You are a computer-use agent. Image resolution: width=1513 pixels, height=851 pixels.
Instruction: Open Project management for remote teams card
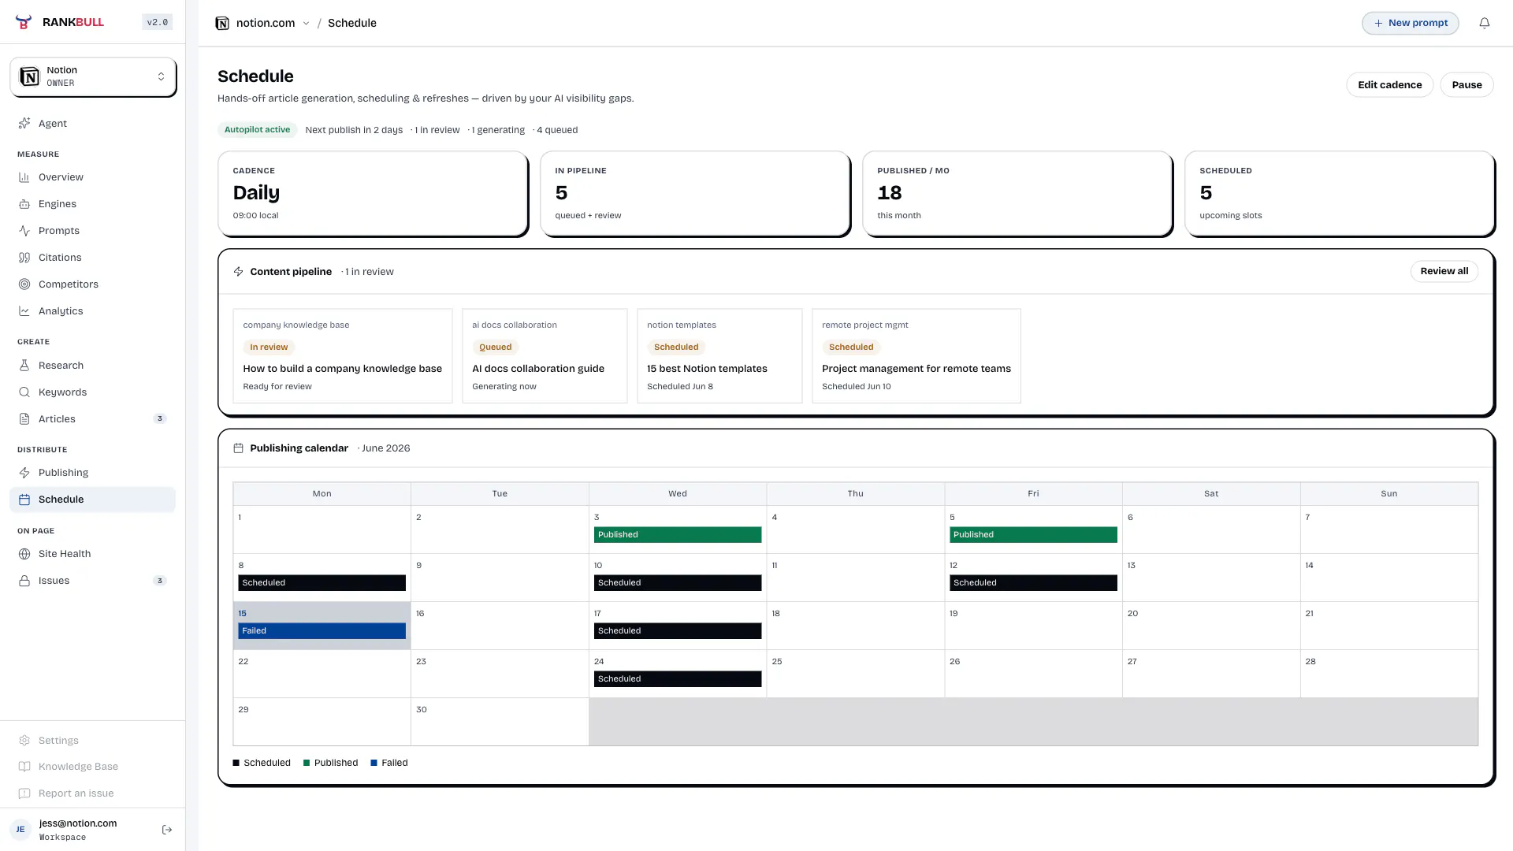pos(916,356)
